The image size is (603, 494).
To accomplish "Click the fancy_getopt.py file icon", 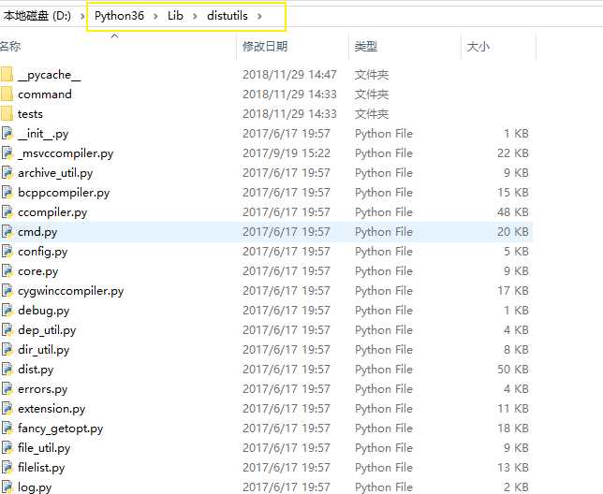I will click(x=7, y=428).
